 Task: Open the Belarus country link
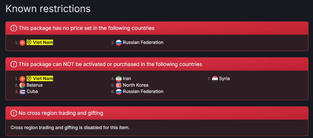point(34,85)
